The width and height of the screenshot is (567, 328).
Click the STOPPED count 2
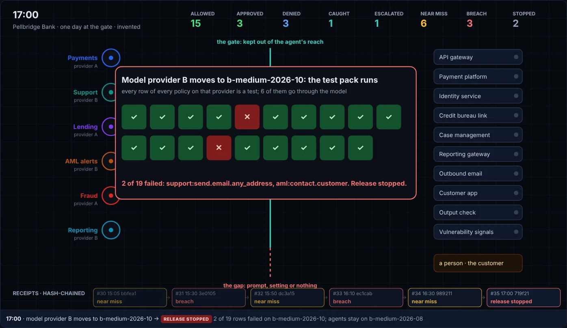[x=515, y=24]
